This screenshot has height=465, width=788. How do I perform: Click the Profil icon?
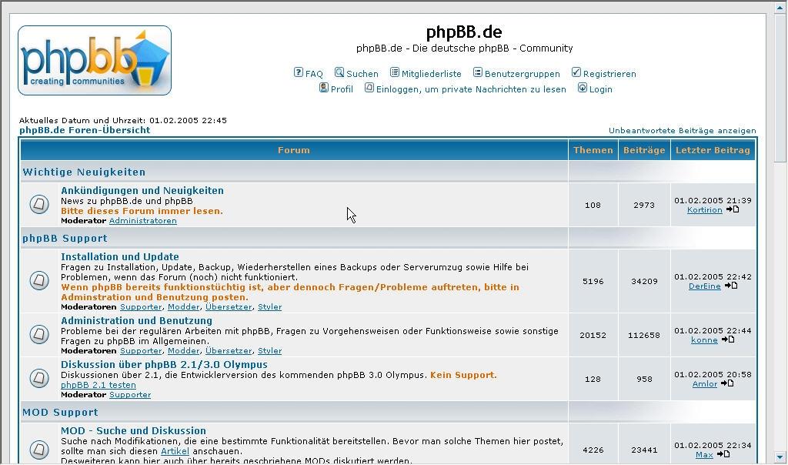click(324, 88)
